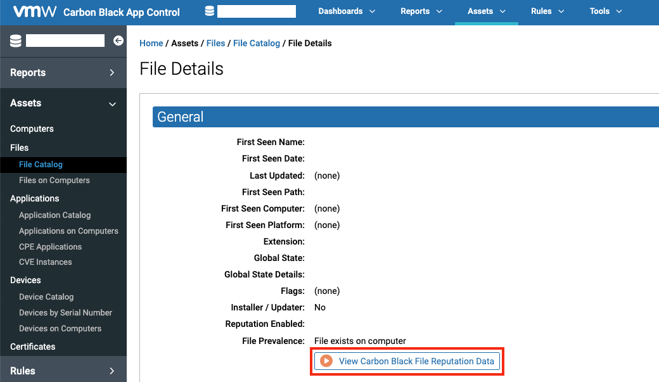Click the 'Extension:' label

[284, 241]
